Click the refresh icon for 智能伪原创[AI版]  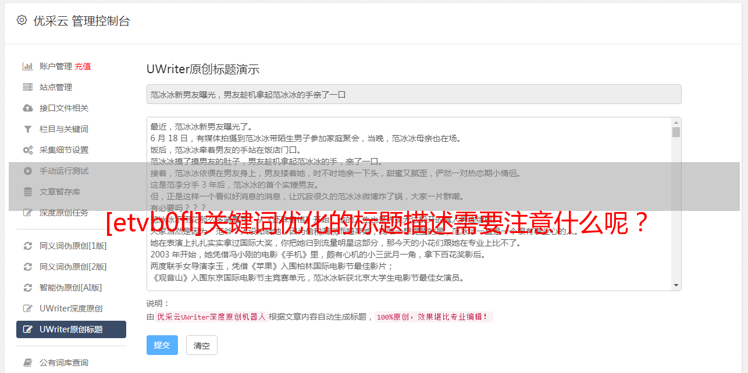point(27,288)
